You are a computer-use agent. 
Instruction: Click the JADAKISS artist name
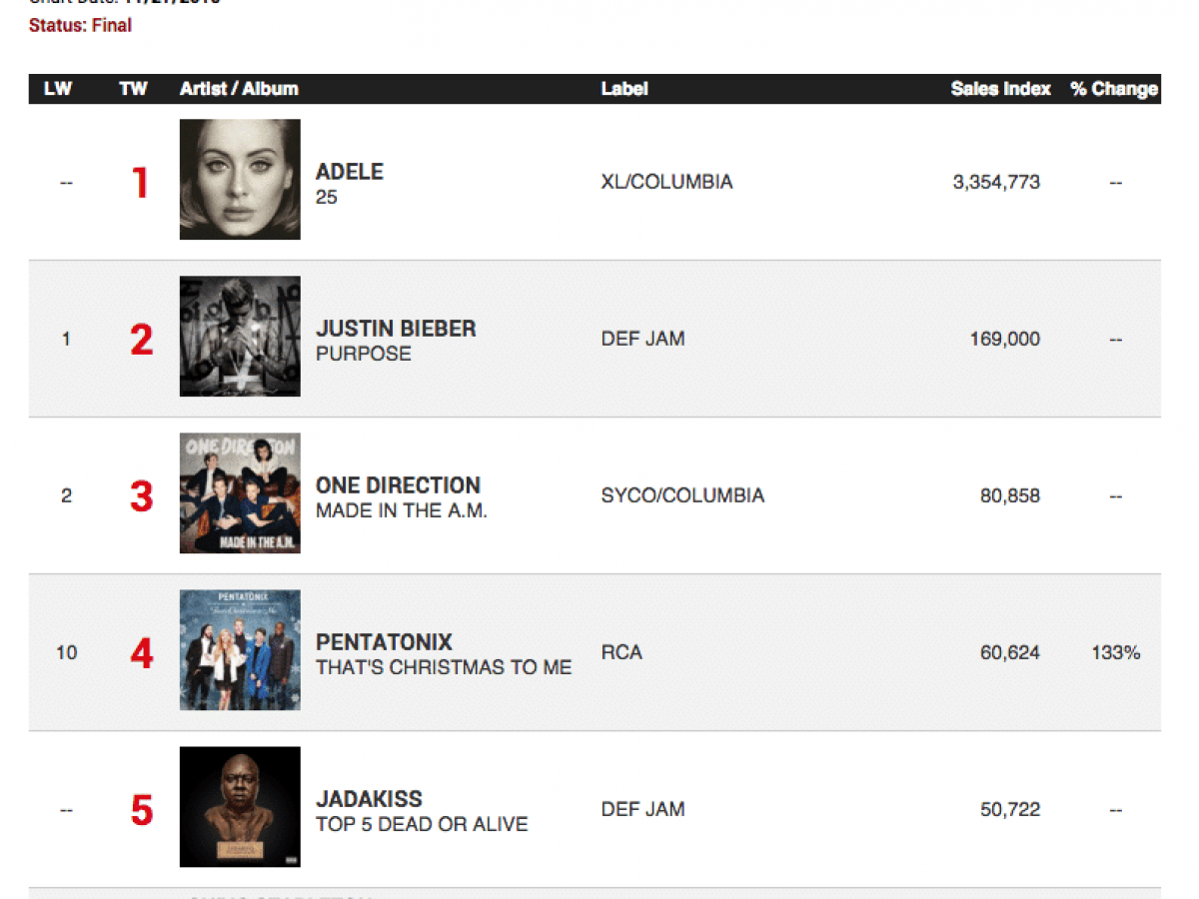[x=369, y=799]
